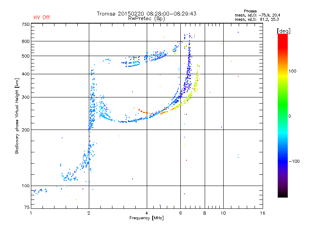
Task: Click the x-axis '2' tick label
Action: point(89,213)
